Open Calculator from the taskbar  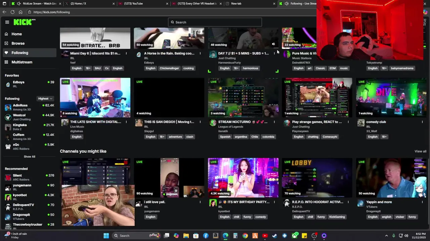tap(235, 236)
